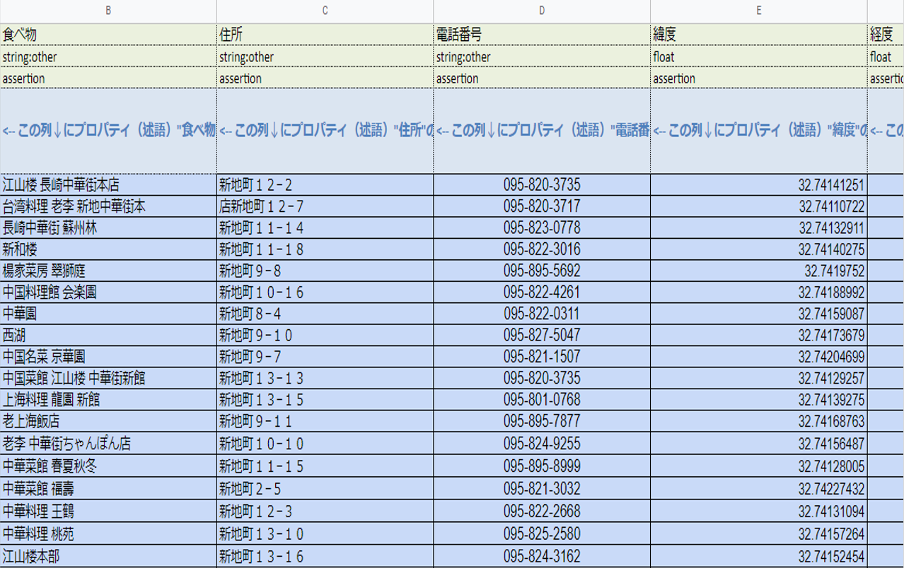Select the 西湖 cell

[x=108, y=334]
